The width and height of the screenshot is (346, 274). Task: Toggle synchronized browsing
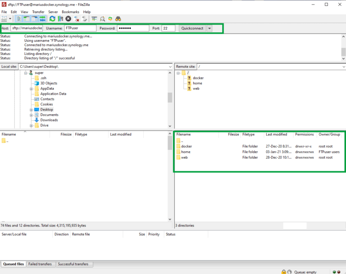(110, 19)
